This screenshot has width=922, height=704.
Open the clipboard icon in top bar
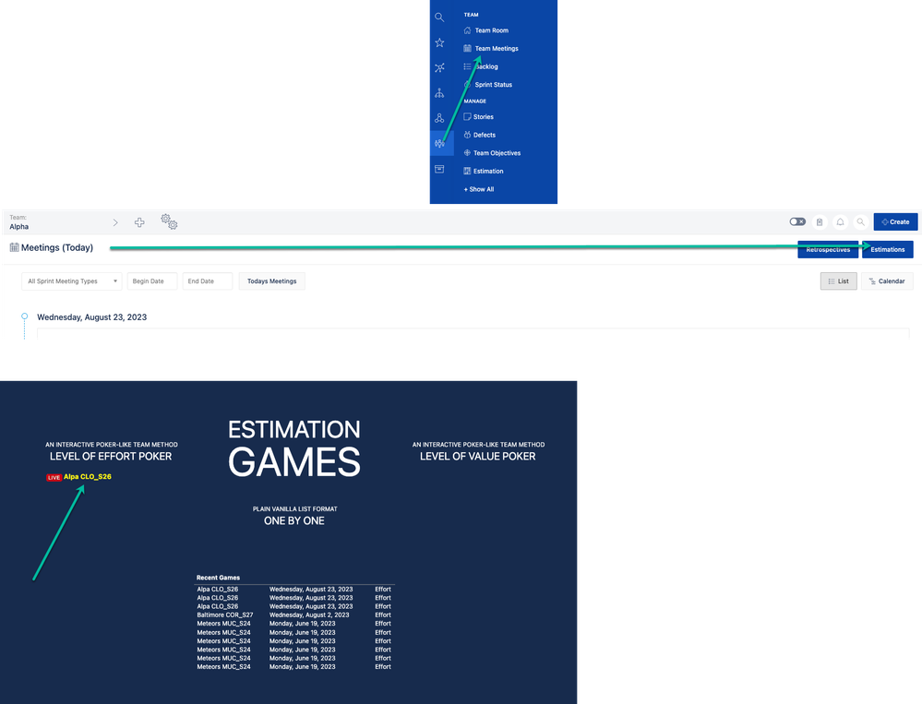(820, 222)
